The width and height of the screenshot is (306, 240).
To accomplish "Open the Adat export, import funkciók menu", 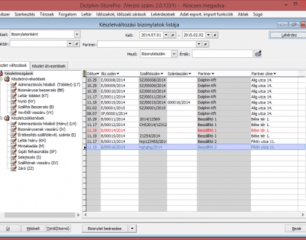I will click(x=206, y=14).
